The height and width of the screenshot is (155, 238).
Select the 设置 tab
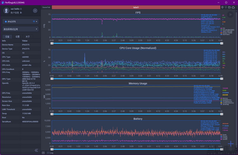coord(17,36)
